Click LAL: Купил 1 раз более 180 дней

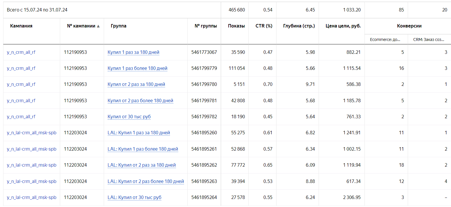tap(143, 149)
